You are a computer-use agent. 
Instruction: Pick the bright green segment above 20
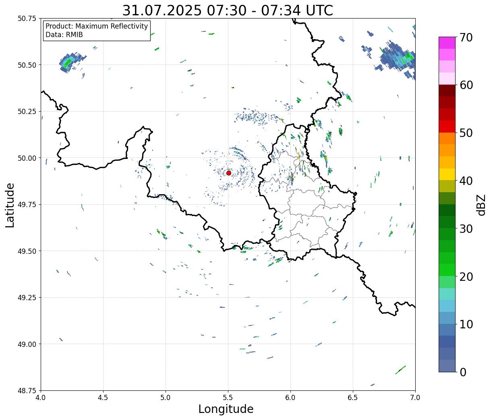coord(447,270)
